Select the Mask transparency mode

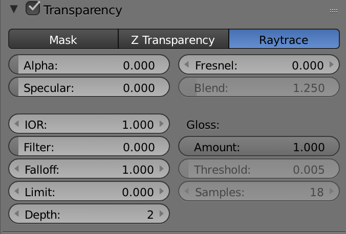point(63,40)
